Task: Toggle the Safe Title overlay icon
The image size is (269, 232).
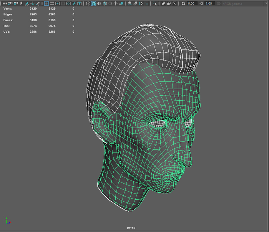Action: 79,3
